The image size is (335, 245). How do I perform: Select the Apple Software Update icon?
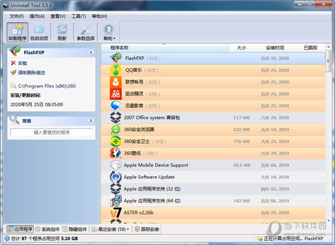(x=116, y=177)
